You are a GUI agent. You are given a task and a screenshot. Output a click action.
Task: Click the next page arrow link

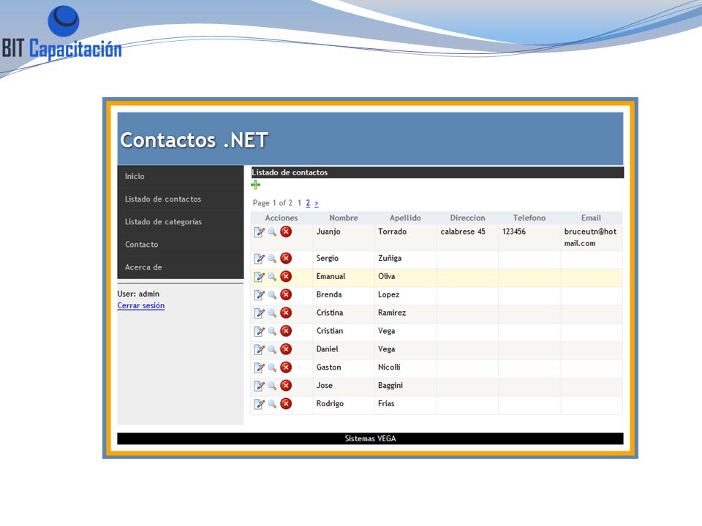pyautogui.click(x=317, y=204)
